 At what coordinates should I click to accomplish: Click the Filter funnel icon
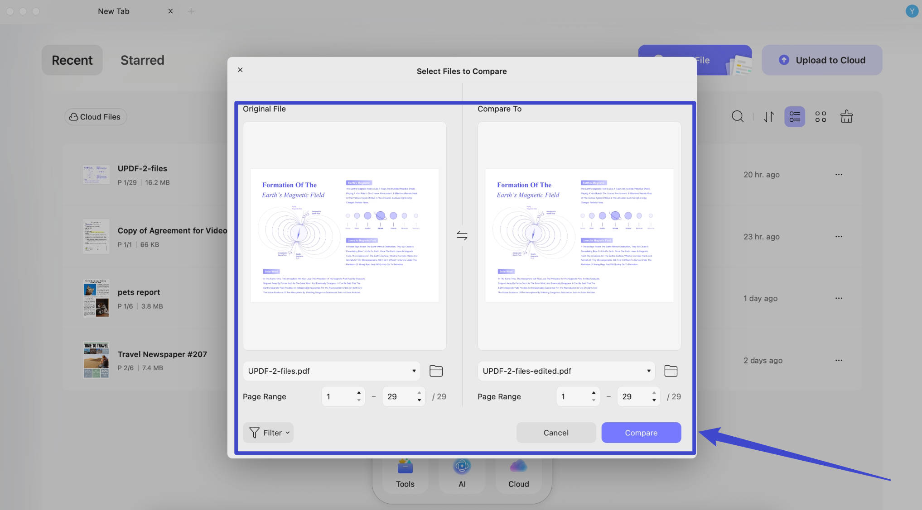(254, 433)
